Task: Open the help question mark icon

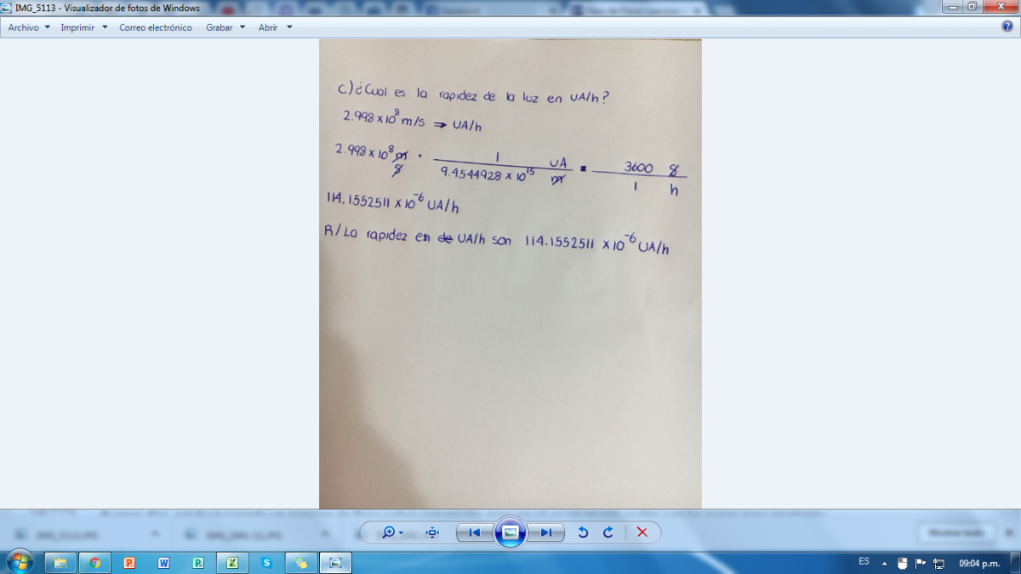Action: [1007, 26]
